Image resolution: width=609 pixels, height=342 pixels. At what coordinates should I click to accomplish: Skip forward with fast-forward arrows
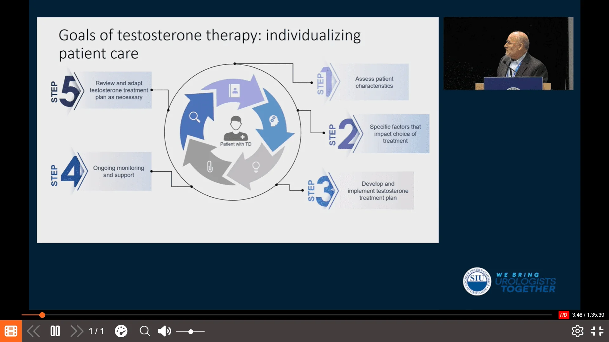pos(77,331)
